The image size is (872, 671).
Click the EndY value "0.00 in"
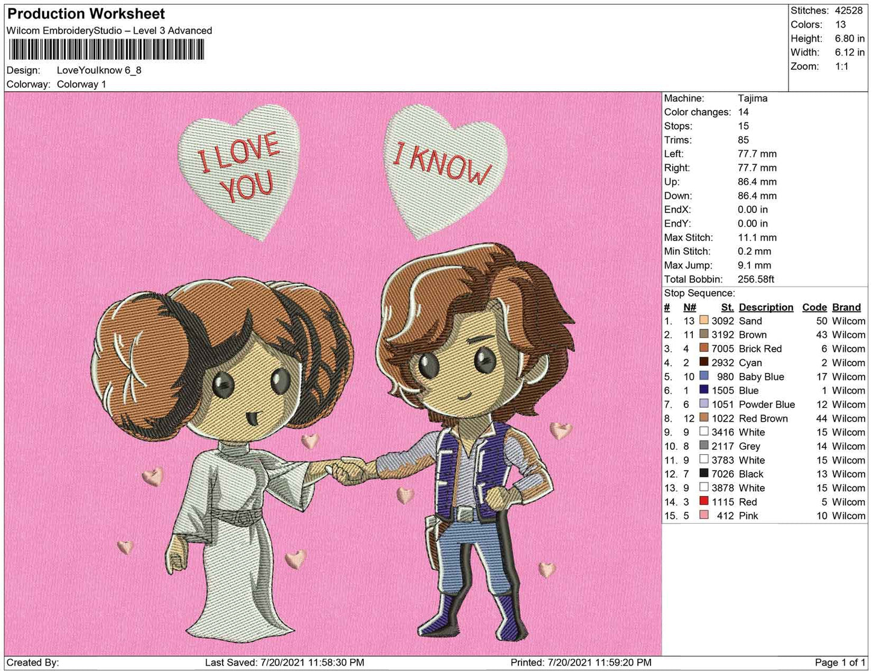coord(753,223)
